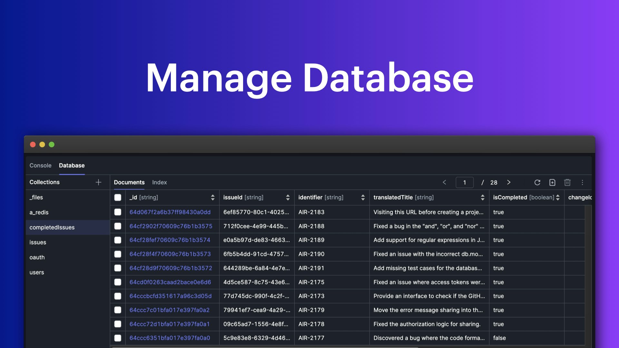Go to previous page of documents
Image resolution: width=619 pixels, height=348 pixels.
444,182
